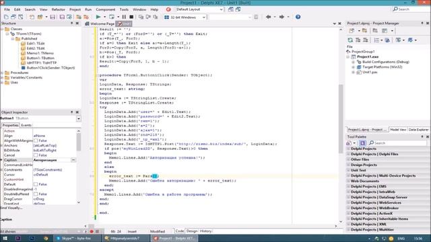Toggle the Cancel False checkbox
The image size is (431, 242).
tap(36, 155)
